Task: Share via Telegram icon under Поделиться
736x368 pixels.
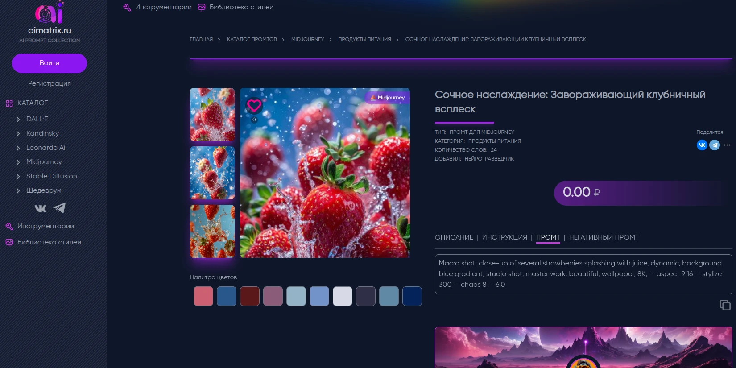Action: (x=714, y=145)
